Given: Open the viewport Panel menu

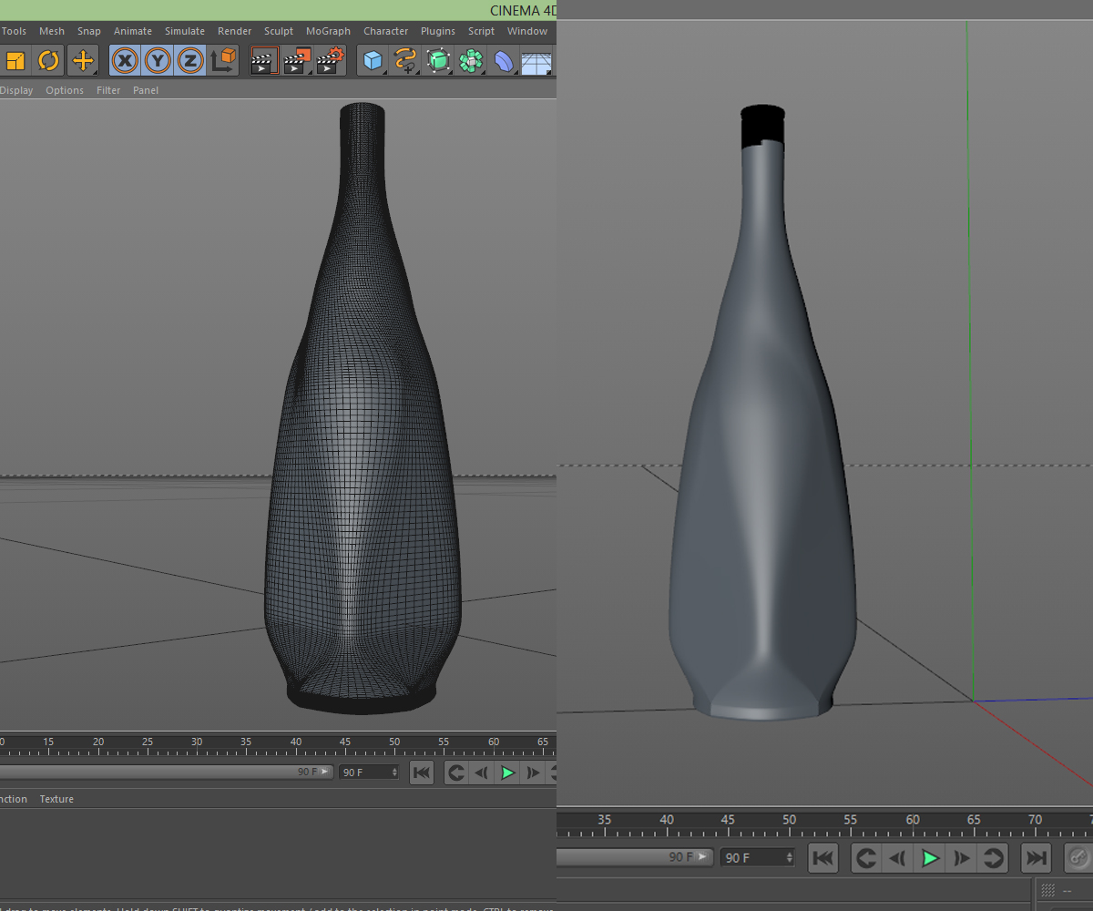Looking at the screenshot, I should (x=146, y=90).
